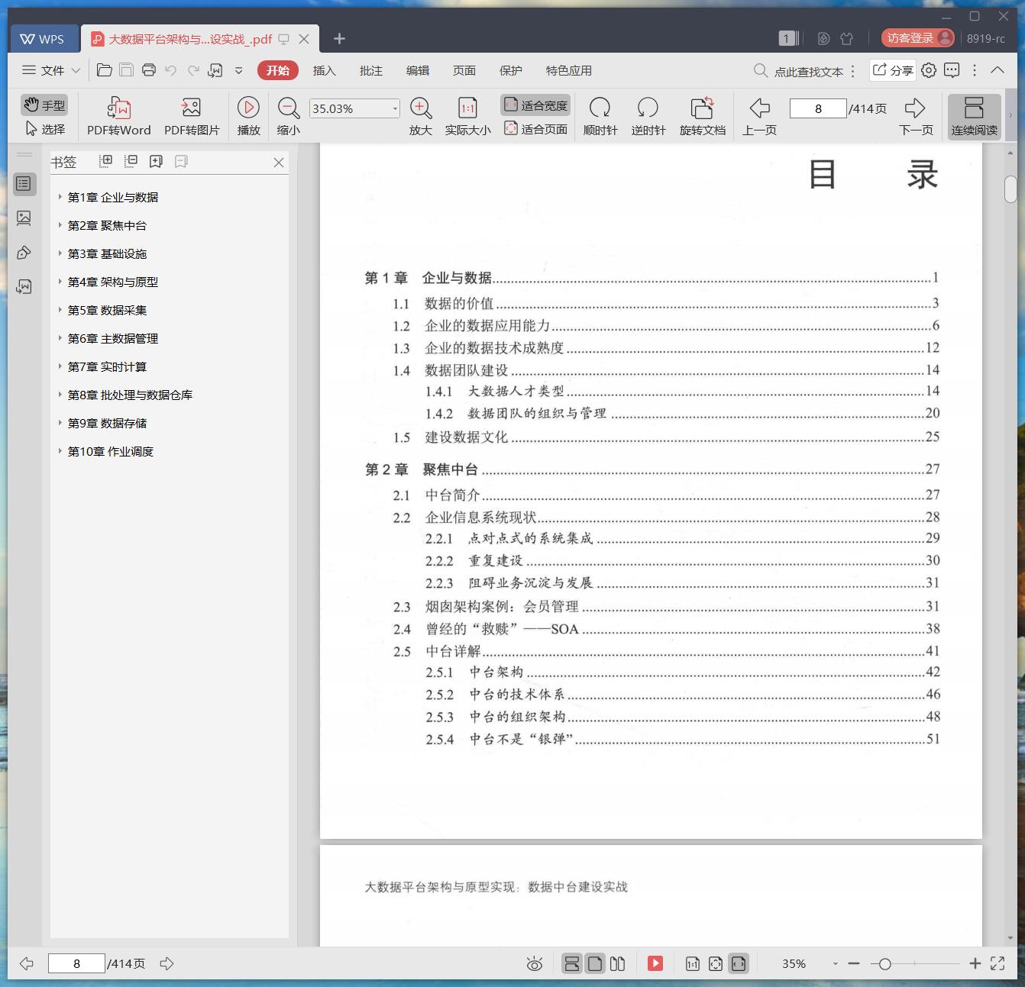
Task: Switch to the 插入 tab
Action: pyautogui.click(x=324, y=70)
